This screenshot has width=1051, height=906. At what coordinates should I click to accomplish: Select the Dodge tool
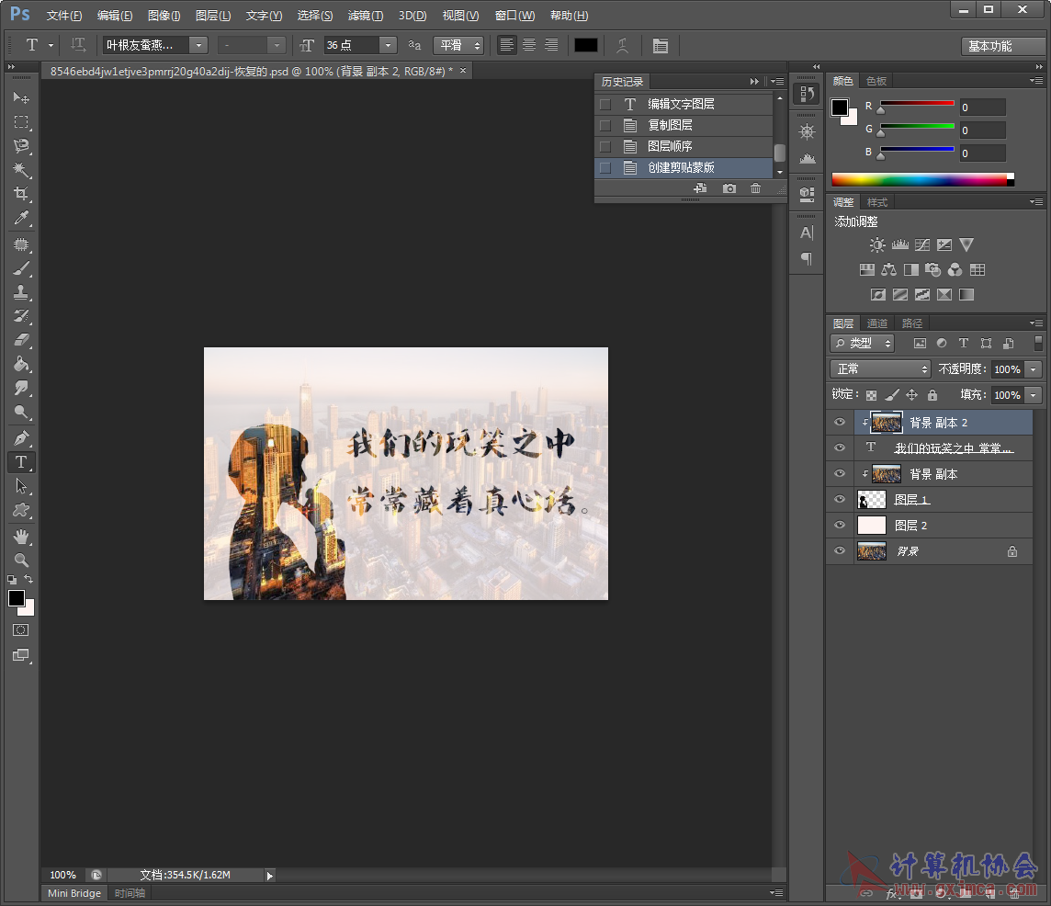coord(21,413)
